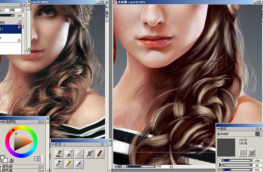This screenshot has height=172, width=263.
Task: Select the highlighted layer 1 entry
Action: (x=11, y=29)
